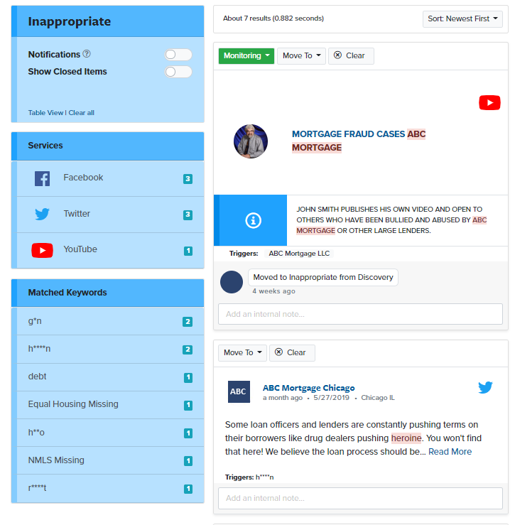Select the r****t keyword row
The width and height of the screenshot is (515, 525).
[111, 488]
